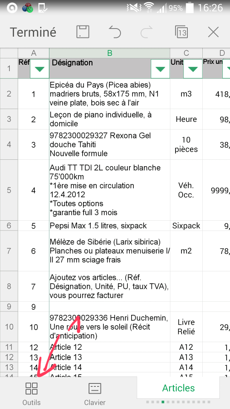Expand the Unité column filter dropdown

193,69
